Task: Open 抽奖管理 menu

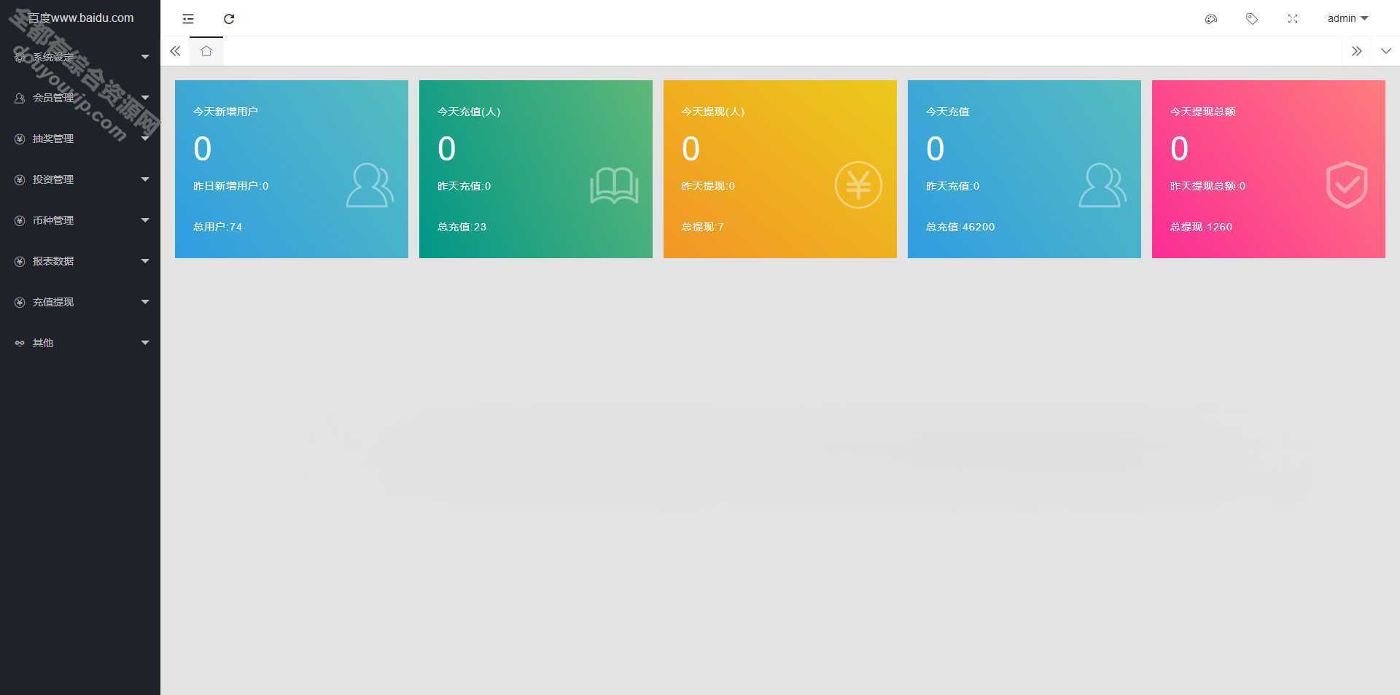Action: pyautogui.click(x=80, y=139)
